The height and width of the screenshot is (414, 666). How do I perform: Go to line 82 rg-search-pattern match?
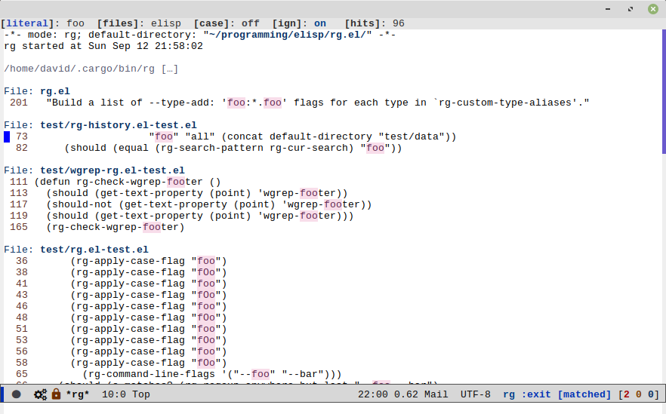[209, 148]
